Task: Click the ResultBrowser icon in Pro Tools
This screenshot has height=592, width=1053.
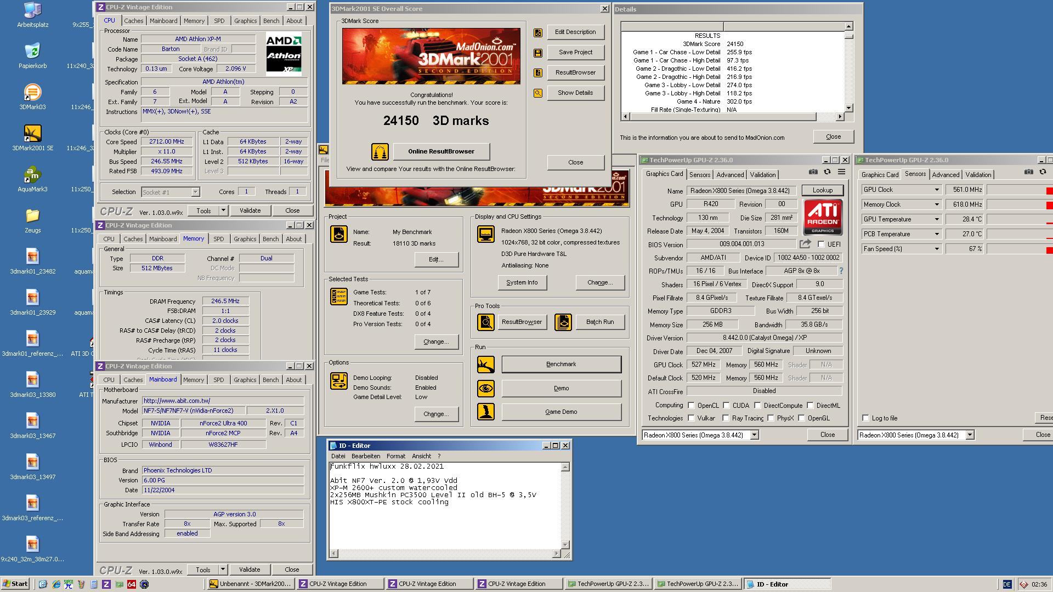Action: tap(485, 322)
